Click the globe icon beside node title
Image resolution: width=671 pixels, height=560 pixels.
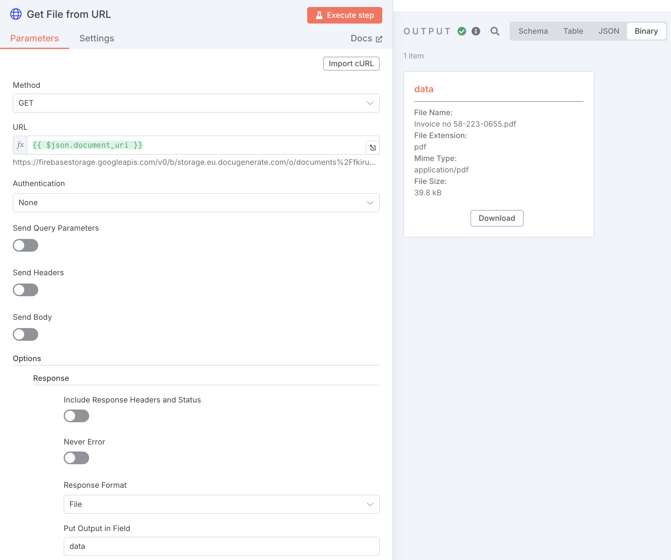point(16,14)
